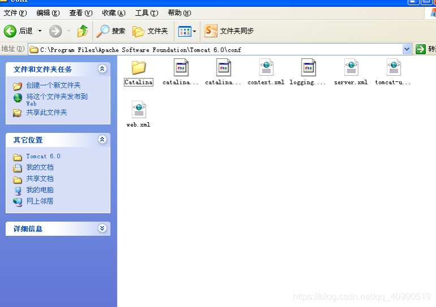Select the first catalina... file icon
The height and width of the screenshot is (307, 436).
pyautogui.click(x=181, y=67)
